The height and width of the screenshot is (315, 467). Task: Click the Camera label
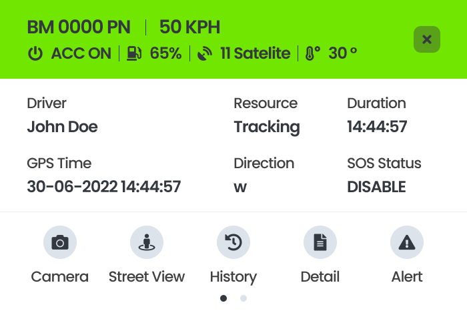(60, 276)
